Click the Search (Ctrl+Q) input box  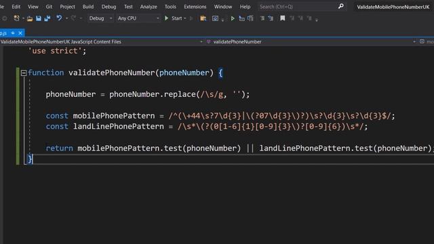pos(302,6)
